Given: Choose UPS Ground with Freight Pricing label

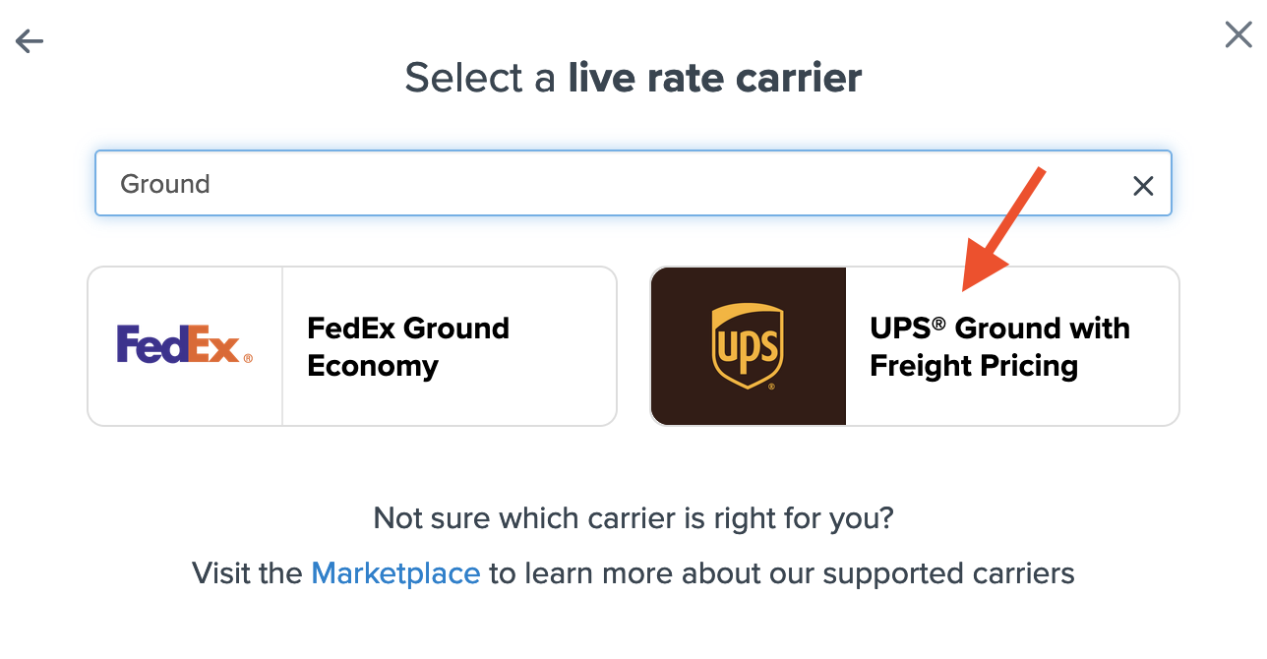Looking at the screenshot, I should coord(999,346).
